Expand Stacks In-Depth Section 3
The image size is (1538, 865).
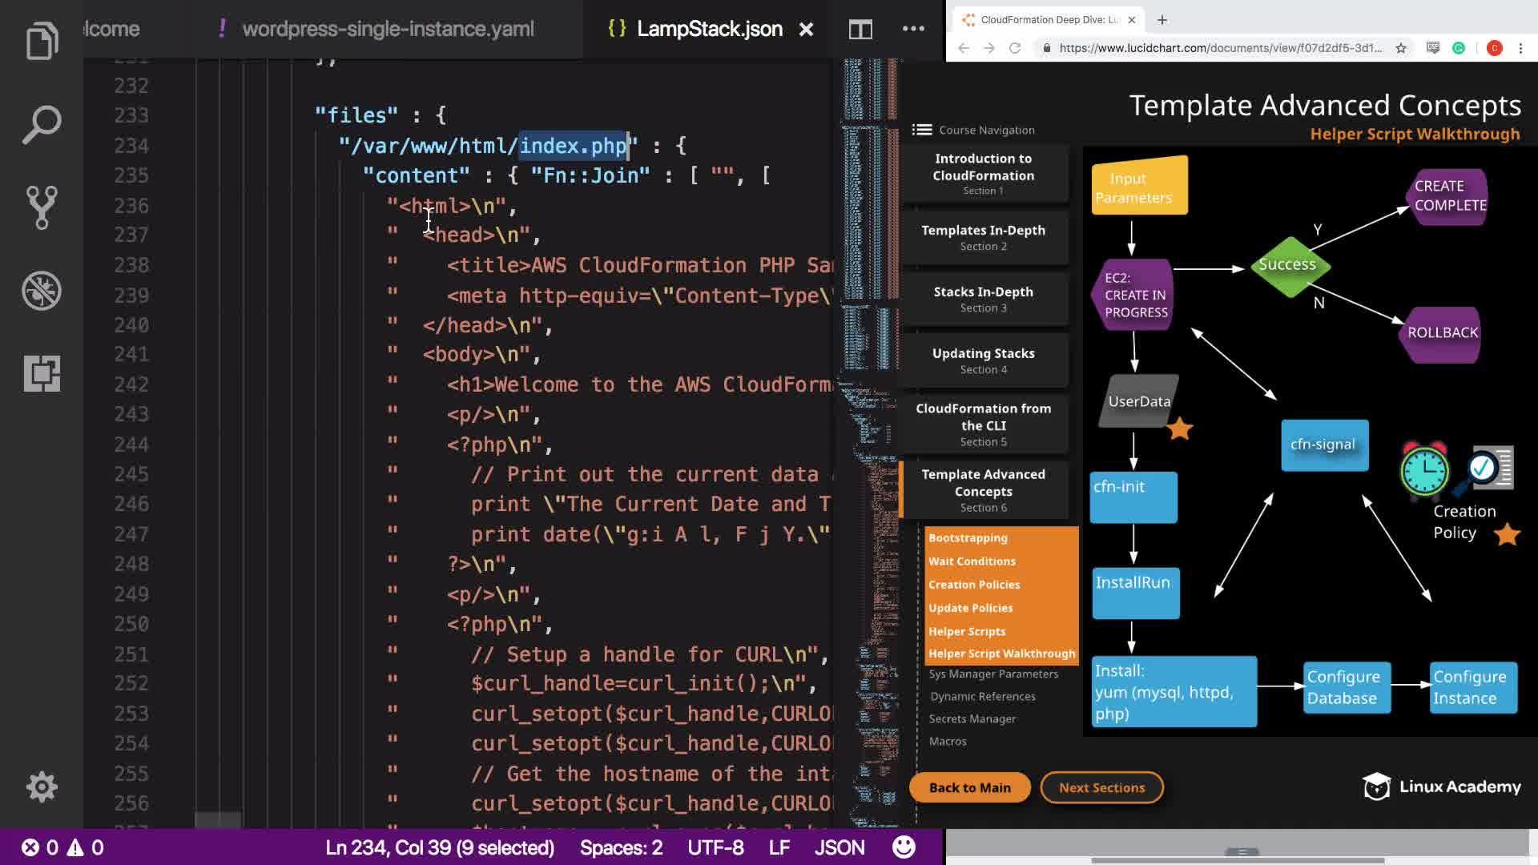[983, 299]
